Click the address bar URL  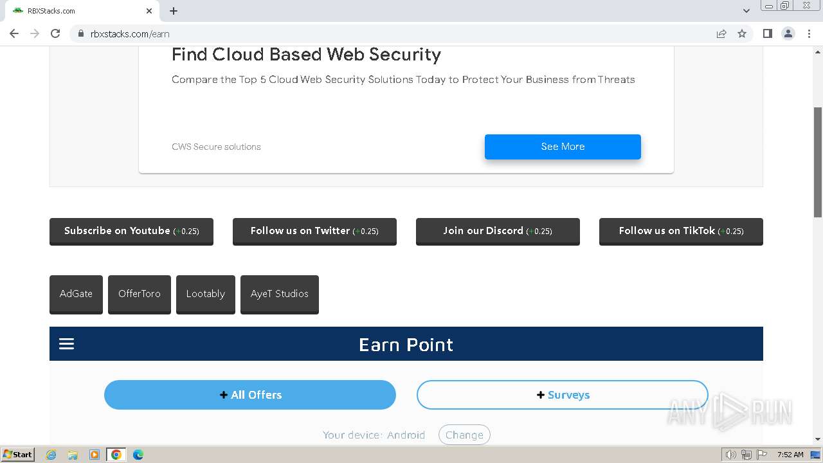130,34
